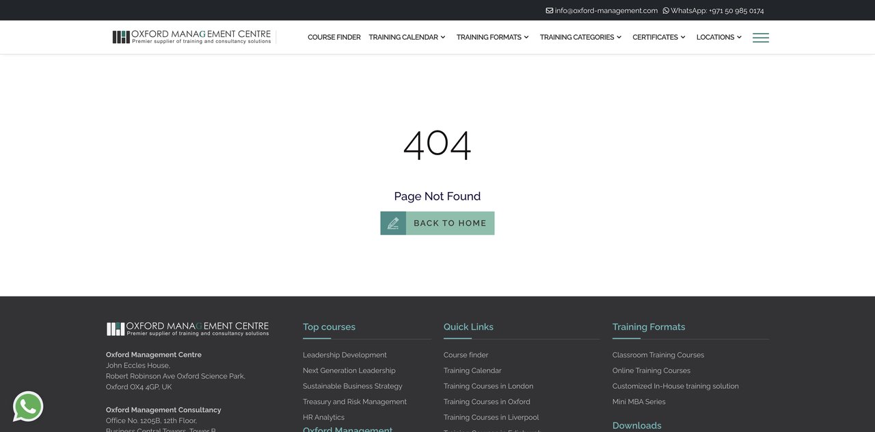This screenshot has width=875, height=432.
Task: Click the Oxford Management Centre footer logo
Action: (x=187, y=329)
